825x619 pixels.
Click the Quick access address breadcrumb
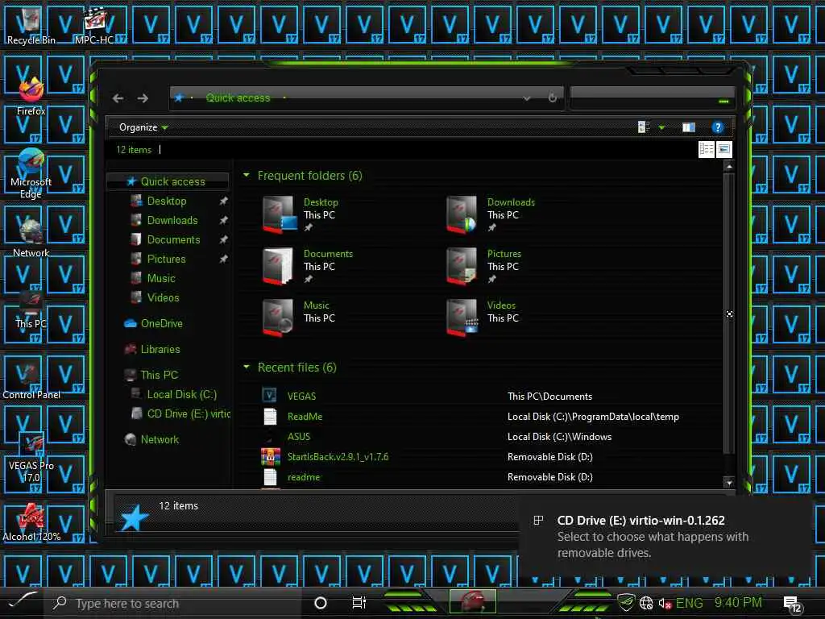(238, 98)
